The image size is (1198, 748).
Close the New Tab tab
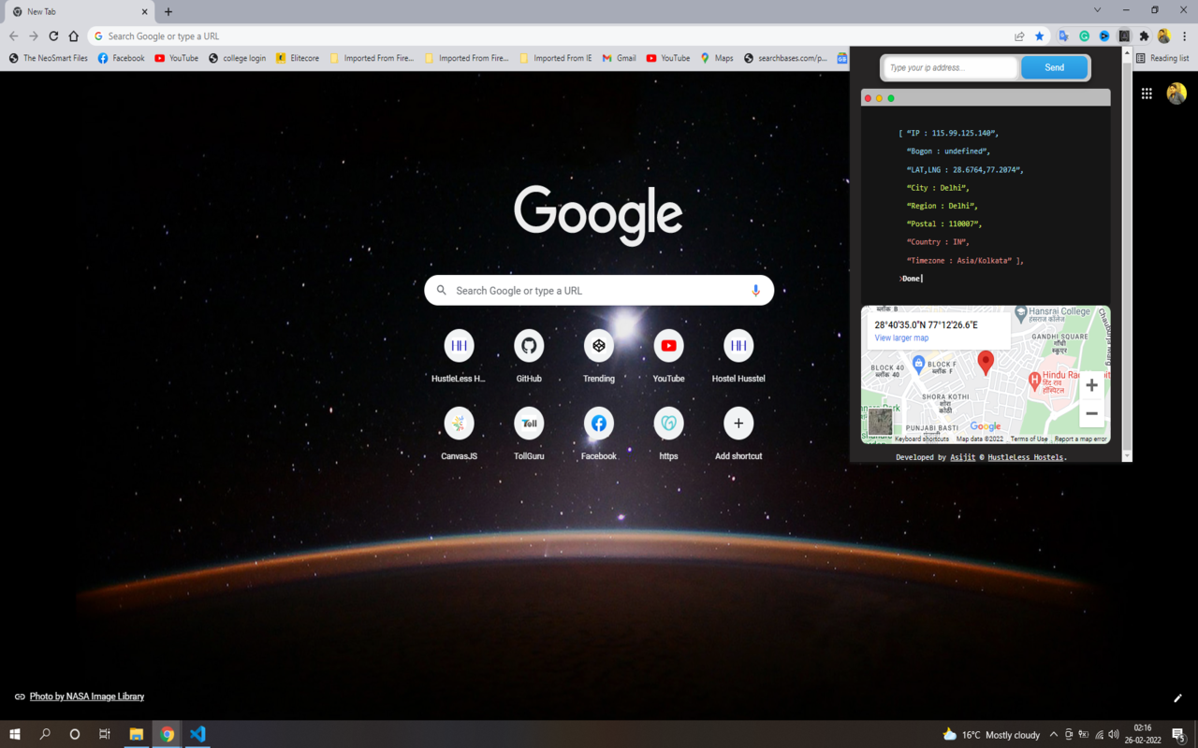(145, 12)
